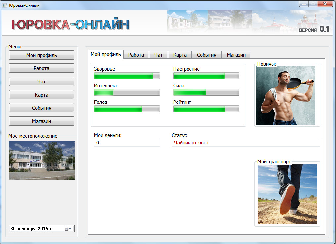This screenshot has width=336, height=244.
Task: Open Работа from the left menu
Action: click(x=41, y=68)
